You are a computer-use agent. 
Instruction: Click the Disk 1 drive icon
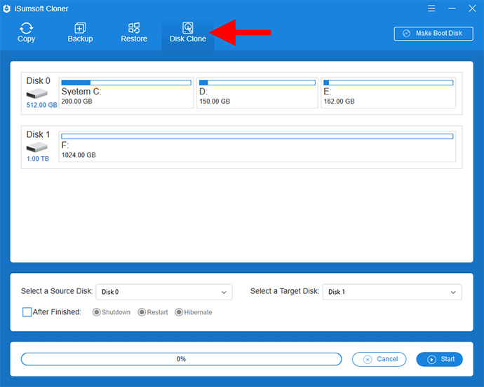pos(36,147)
